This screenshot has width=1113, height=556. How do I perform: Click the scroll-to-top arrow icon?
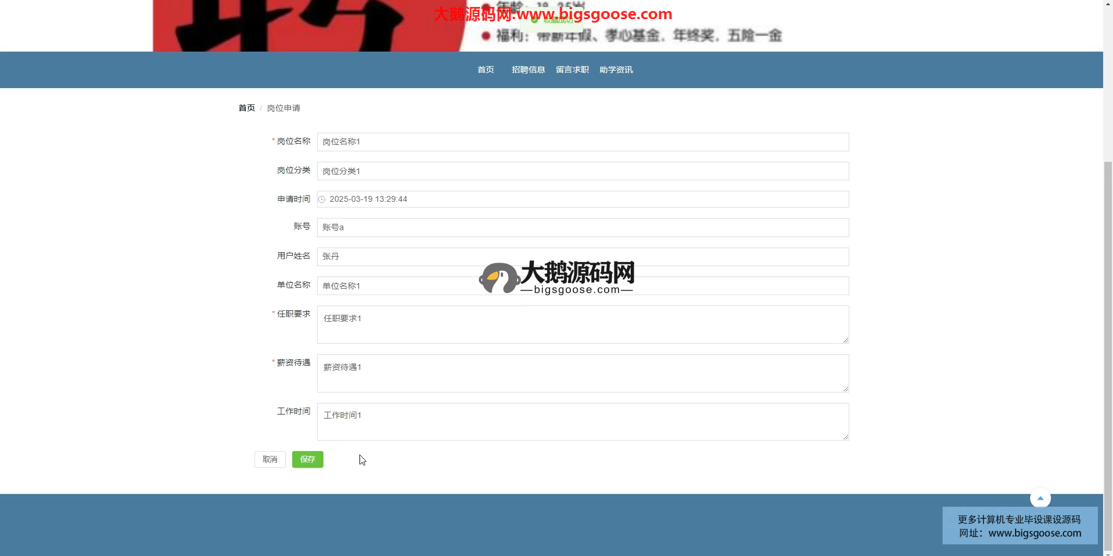click(1040, 498)
